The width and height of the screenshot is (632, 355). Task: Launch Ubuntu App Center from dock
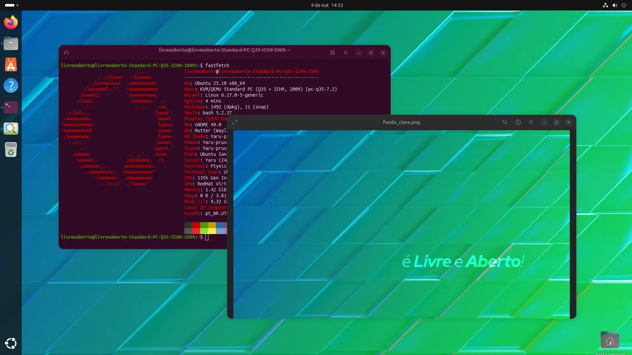pyautogui.click(x=11, y=64)
